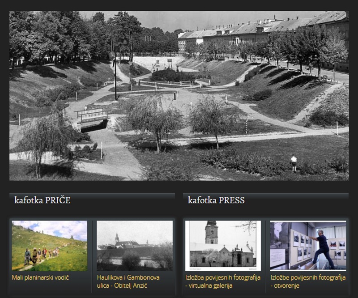Open the old town skyline thumbnail
The height and width of the screenshot is (298, 358).
[x=134, y=245]
